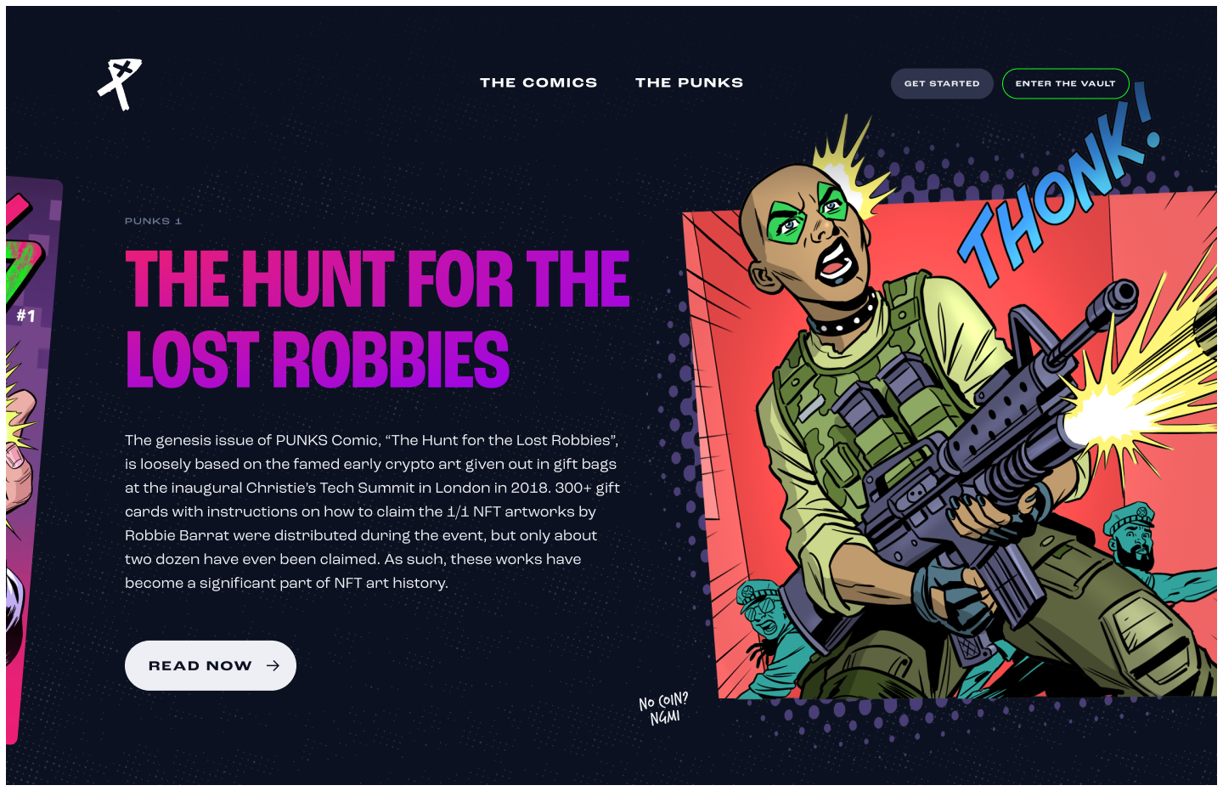Click the Read Now label
1223x791 pixels.
tap(200, 665)
